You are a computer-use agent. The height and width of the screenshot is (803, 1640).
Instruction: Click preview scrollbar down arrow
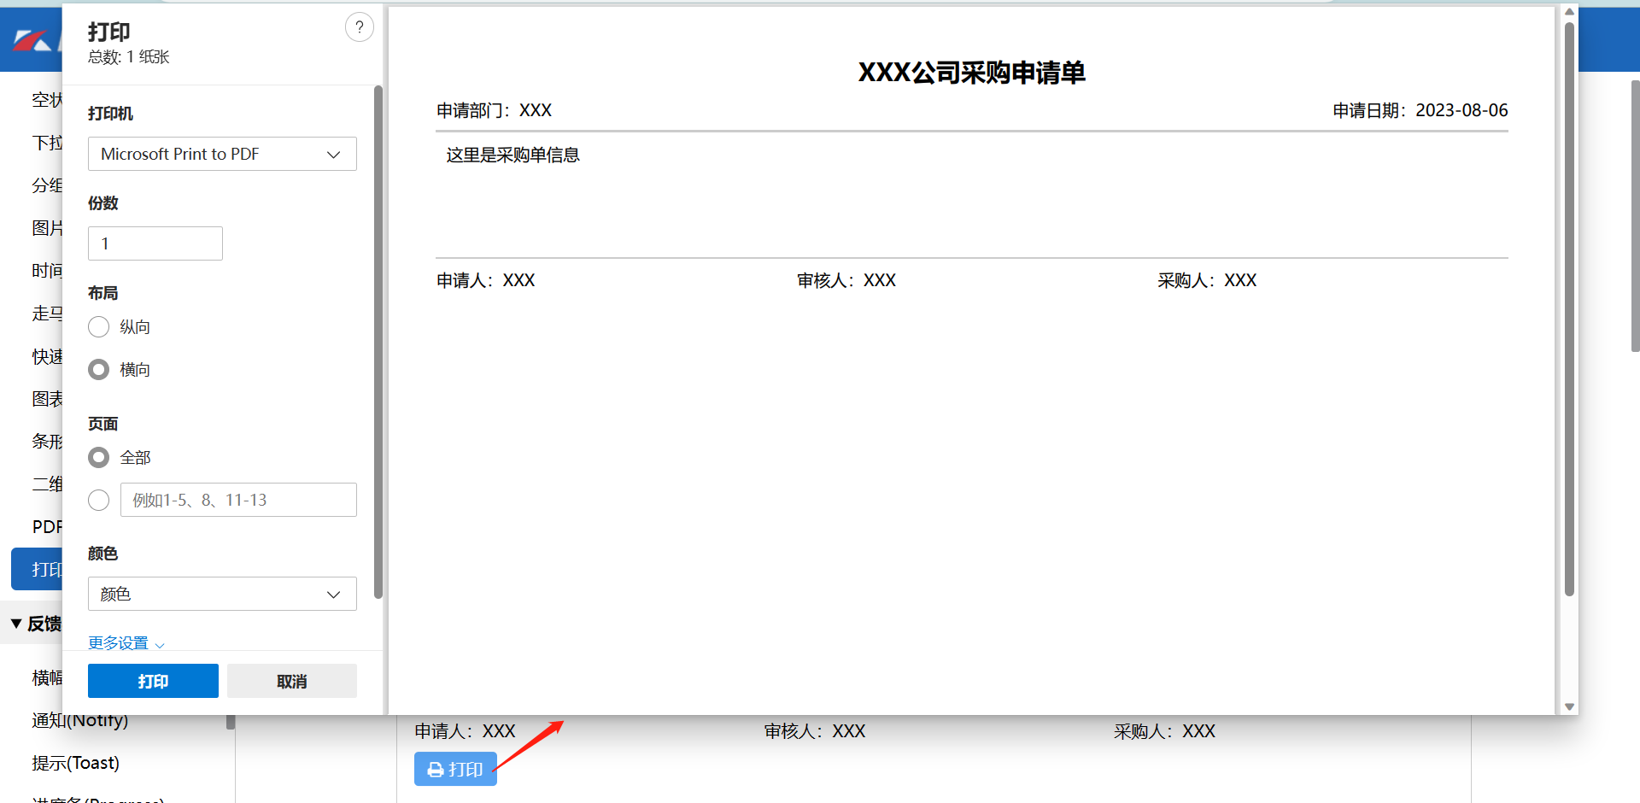(x=1569, y=706)
